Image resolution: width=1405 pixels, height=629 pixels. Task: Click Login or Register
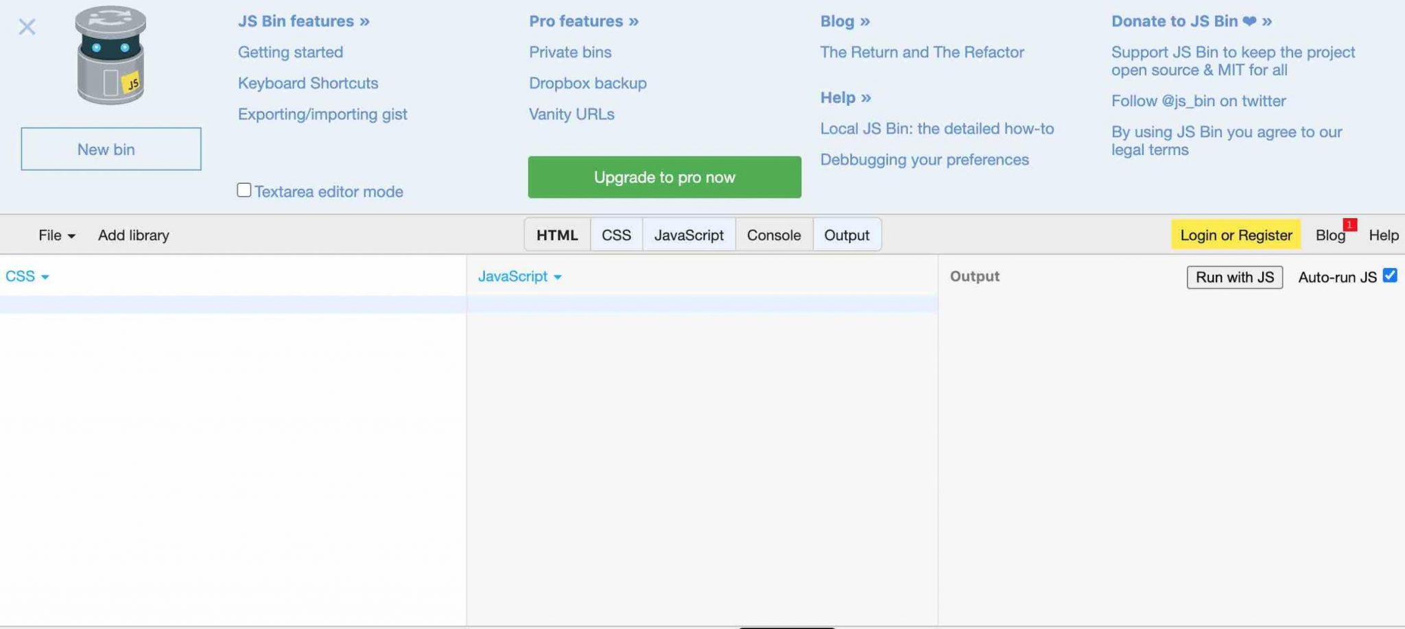point(1236,235)
